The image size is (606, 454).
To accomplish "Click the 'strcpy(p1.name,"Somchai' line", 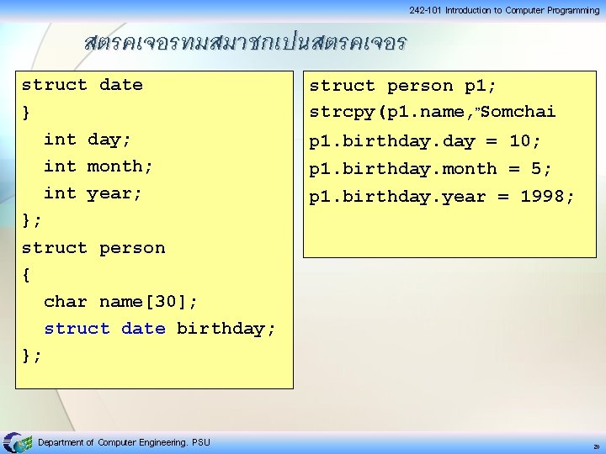I will 433,112.
